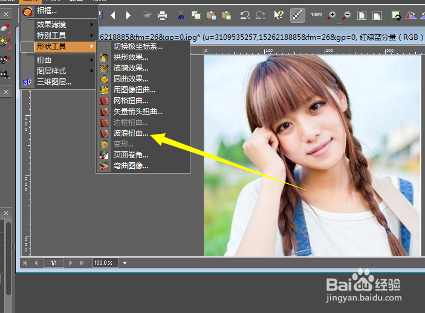Image resolution: width=425 pixels, height=313 pixels.
Task: Go to the previous page button
Action: point(36,263)
